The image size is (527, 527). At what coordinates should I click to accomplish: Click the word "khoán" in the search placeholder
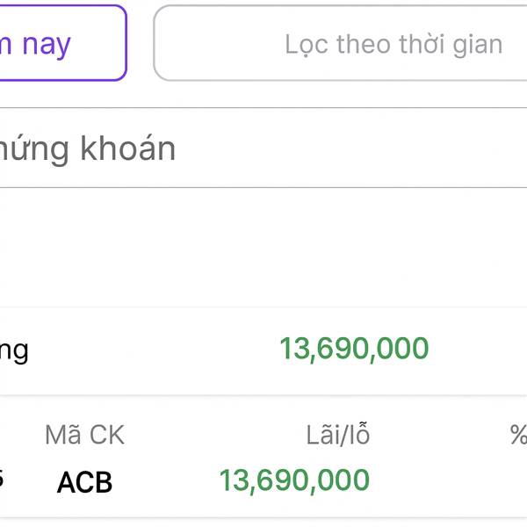point(128,149)
